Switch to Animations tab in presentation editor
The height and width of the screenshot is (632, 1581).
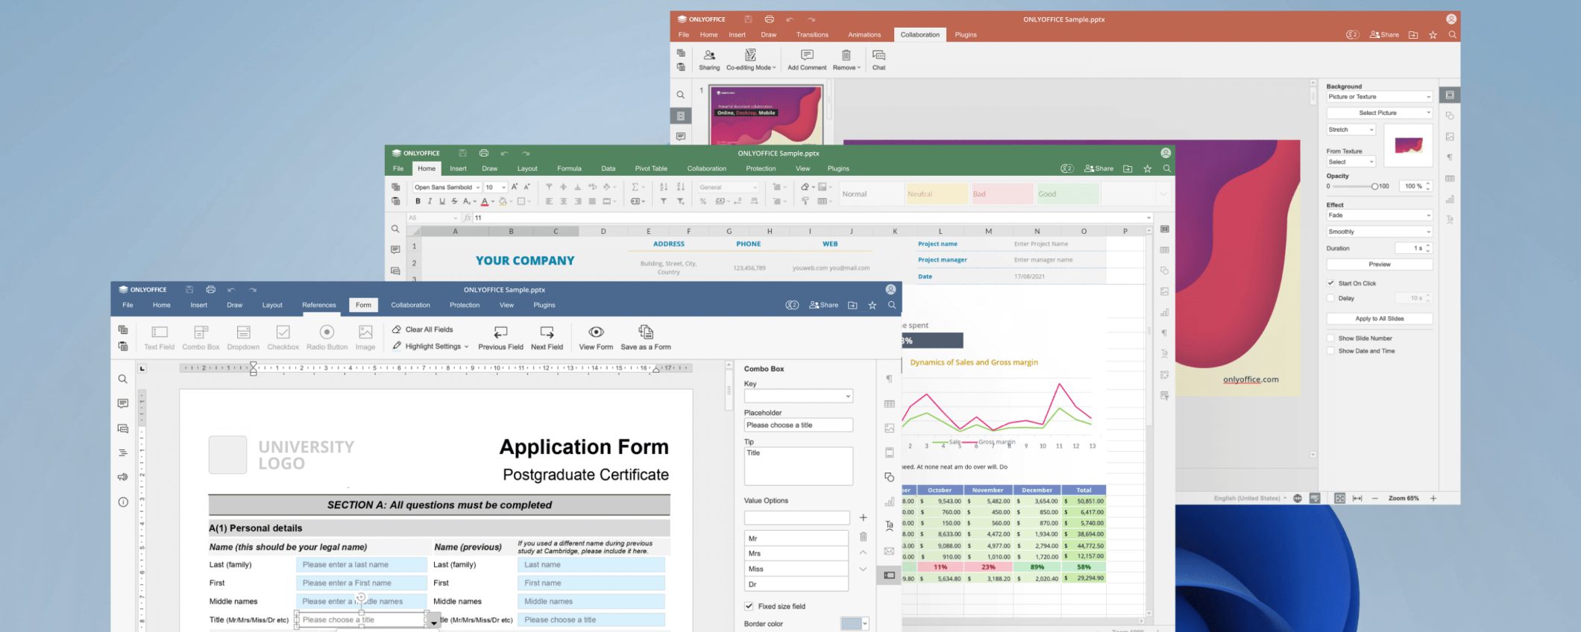tap(864, 34)
